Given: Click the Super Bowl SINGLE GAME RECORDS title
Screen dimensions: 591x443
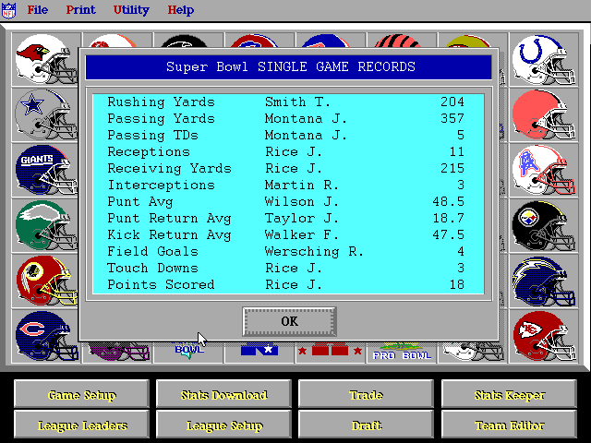Looking at the screenshot, I should 291,67.
